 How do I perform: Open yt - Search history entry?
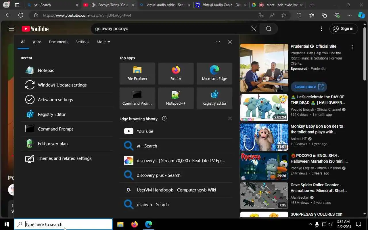click(176, 146)
